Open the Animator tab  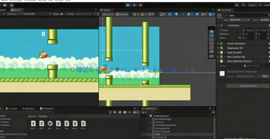click(x=29, y=108)
